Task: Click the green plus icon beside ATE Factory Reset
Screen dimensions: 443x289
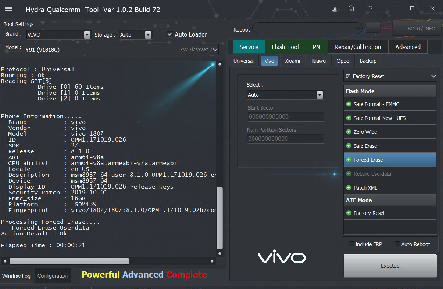Action: 349,213
